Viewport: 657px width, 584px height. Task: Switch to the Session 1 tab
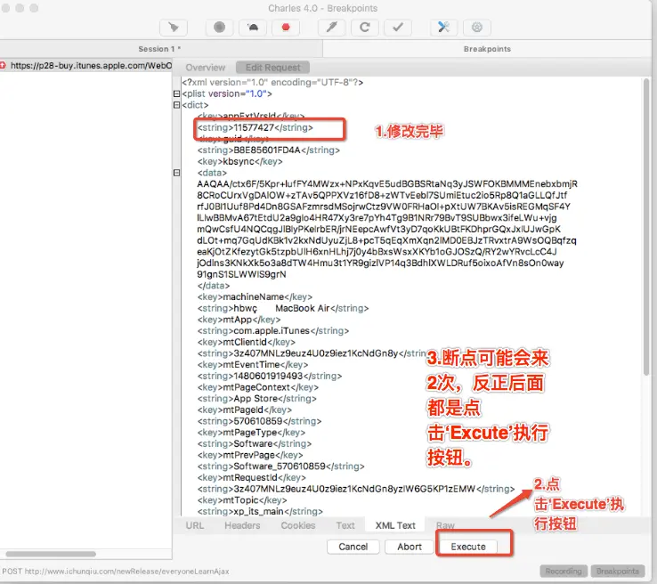click(x=159, y=49)
